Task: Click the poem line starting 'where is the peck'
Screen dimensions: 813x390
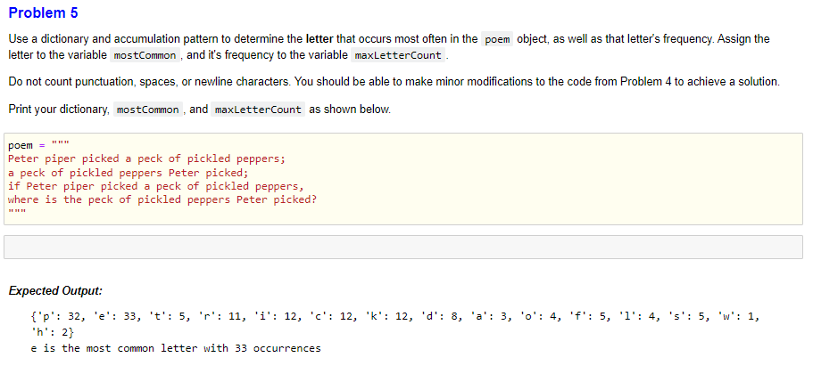Action: coord(162,199)
